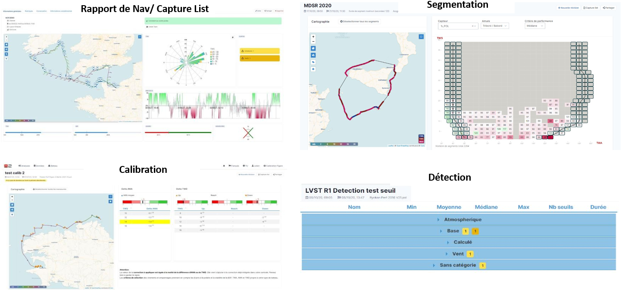
Task: Expand the Calculé category row
Action: tap(458, 242)
